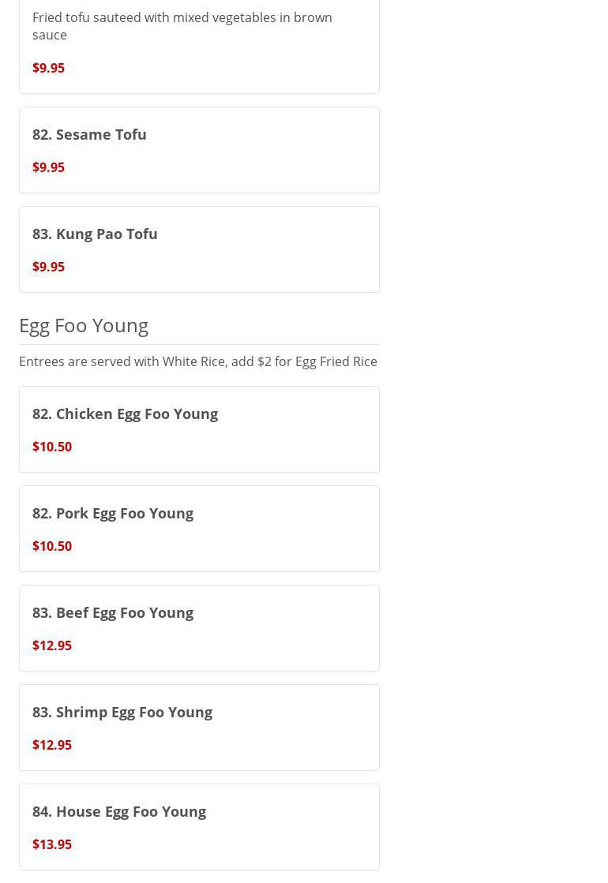Click the House Egg Foo Young $13.95 price
Viewport: 608px width, 883px height.
pos(52,844)
